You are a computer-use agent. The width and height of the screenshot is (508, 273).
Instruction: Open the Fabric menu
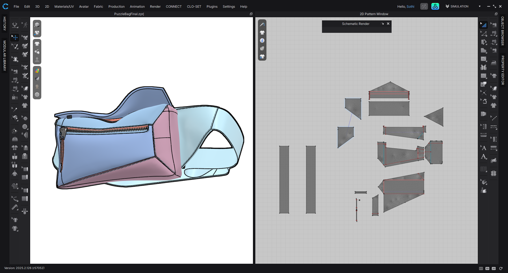tap(98, 6)
